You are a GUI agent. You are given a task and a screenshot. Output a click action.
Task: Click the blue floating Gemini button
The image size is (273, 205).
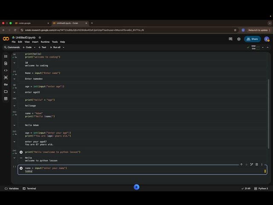click(x=136, y=187)
